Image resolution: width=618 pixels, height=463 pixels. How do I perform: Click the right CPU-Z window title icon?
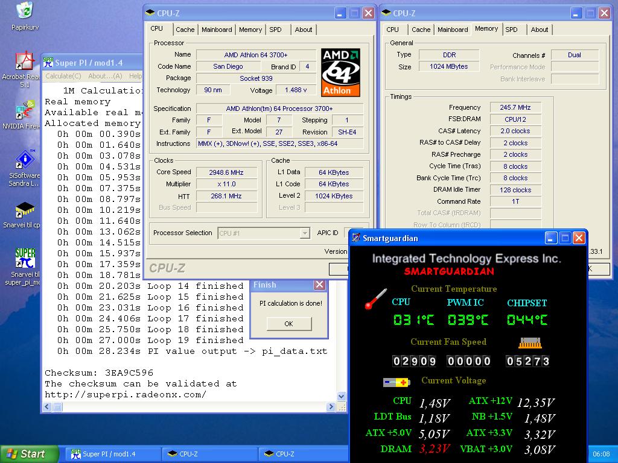click(386, 13)
